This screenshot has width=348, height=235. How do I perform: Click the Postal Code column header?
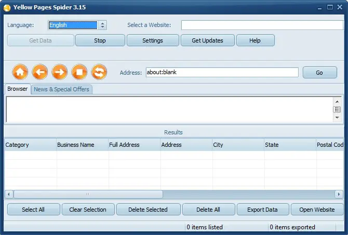click(330, 145)
